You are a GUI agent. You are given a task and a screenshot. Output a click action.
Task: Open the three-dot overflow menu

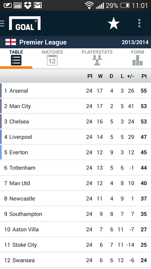pos(139,23)
